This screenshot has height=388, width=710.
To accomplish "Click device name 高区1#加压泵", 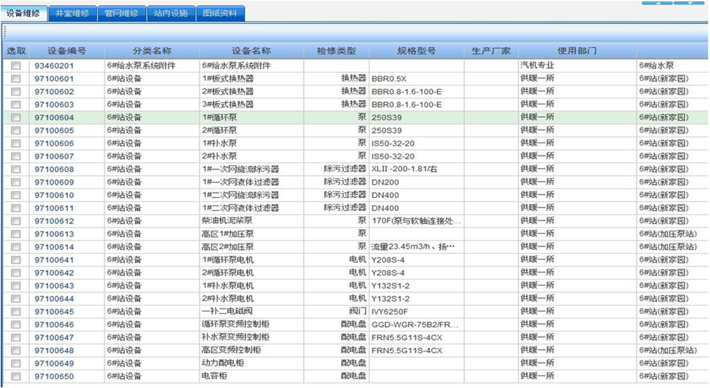I will click(x=228, y=234).
